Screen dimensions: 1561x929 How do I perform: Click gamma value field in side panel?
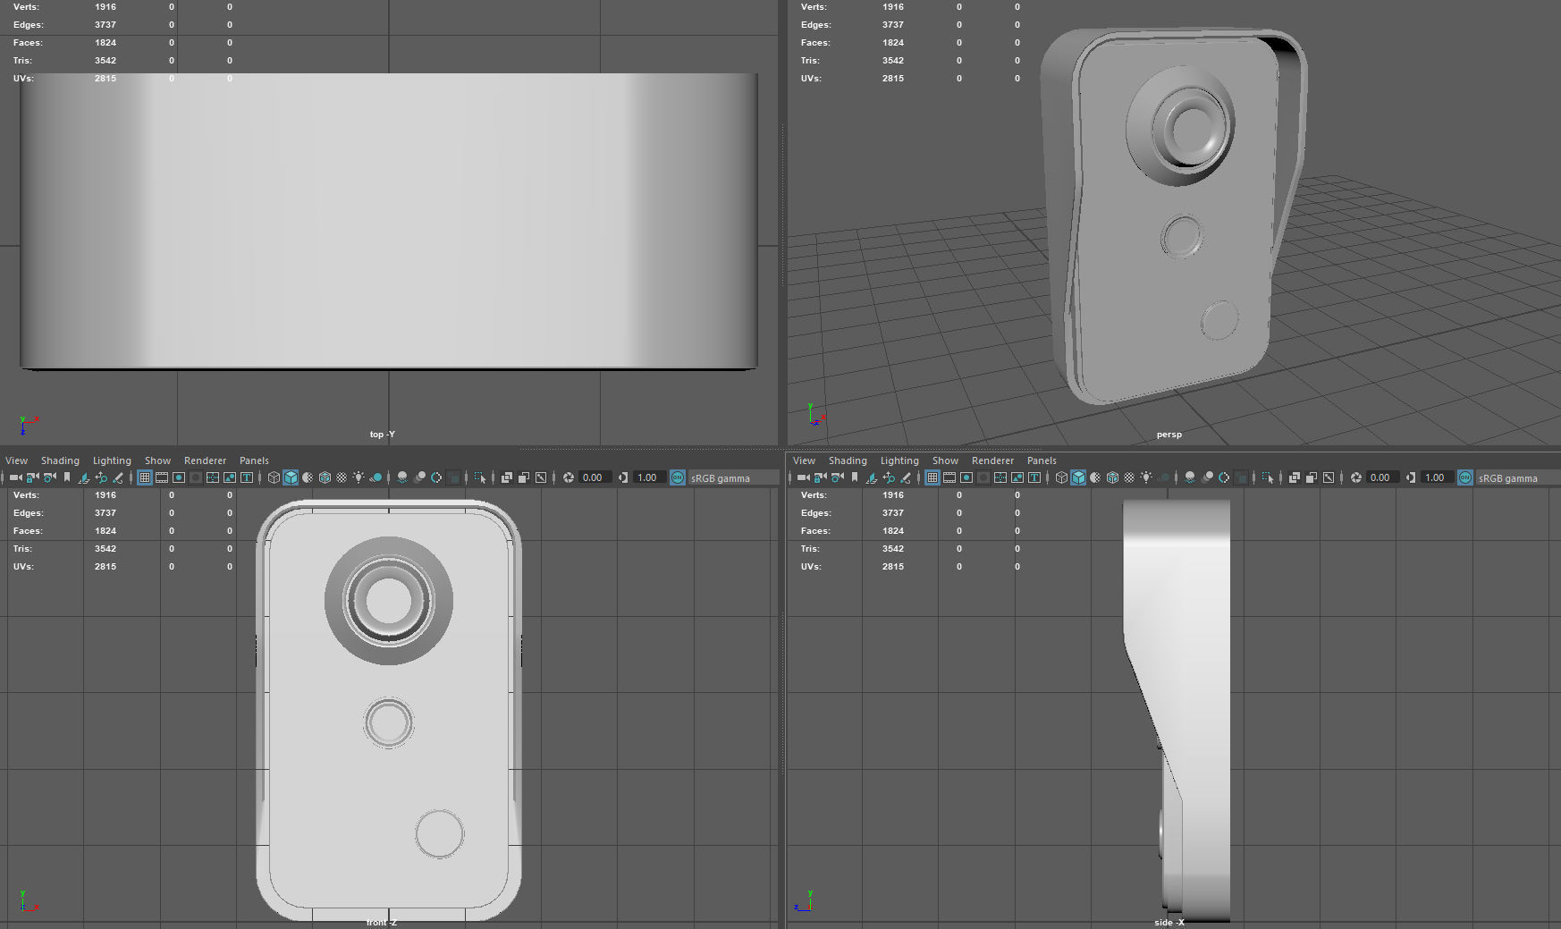pos(1437,477)
